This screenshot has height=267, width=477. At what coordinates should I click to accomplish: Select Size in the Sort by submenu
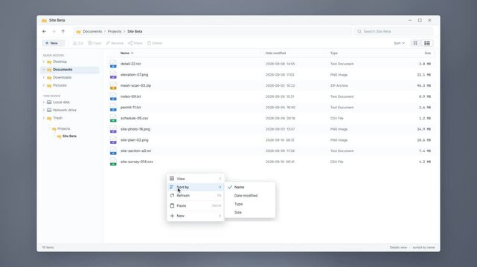[x=250, y=213]
